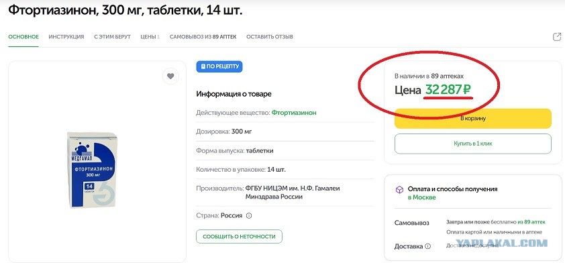The image size is (565, 263).
Task: Click СООБЩИТЬ О НЕТОЧНОСТИ button
Action: click(x=239, y=236)
